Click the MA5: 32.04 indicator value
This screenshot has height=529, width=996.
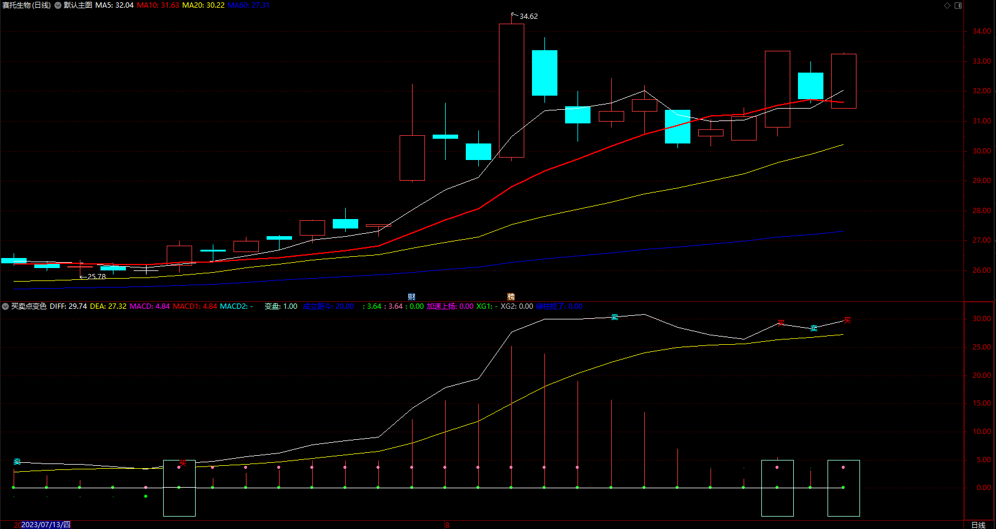tap(115, 5)
